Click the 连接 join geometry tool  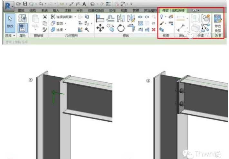tap(57, 30)
